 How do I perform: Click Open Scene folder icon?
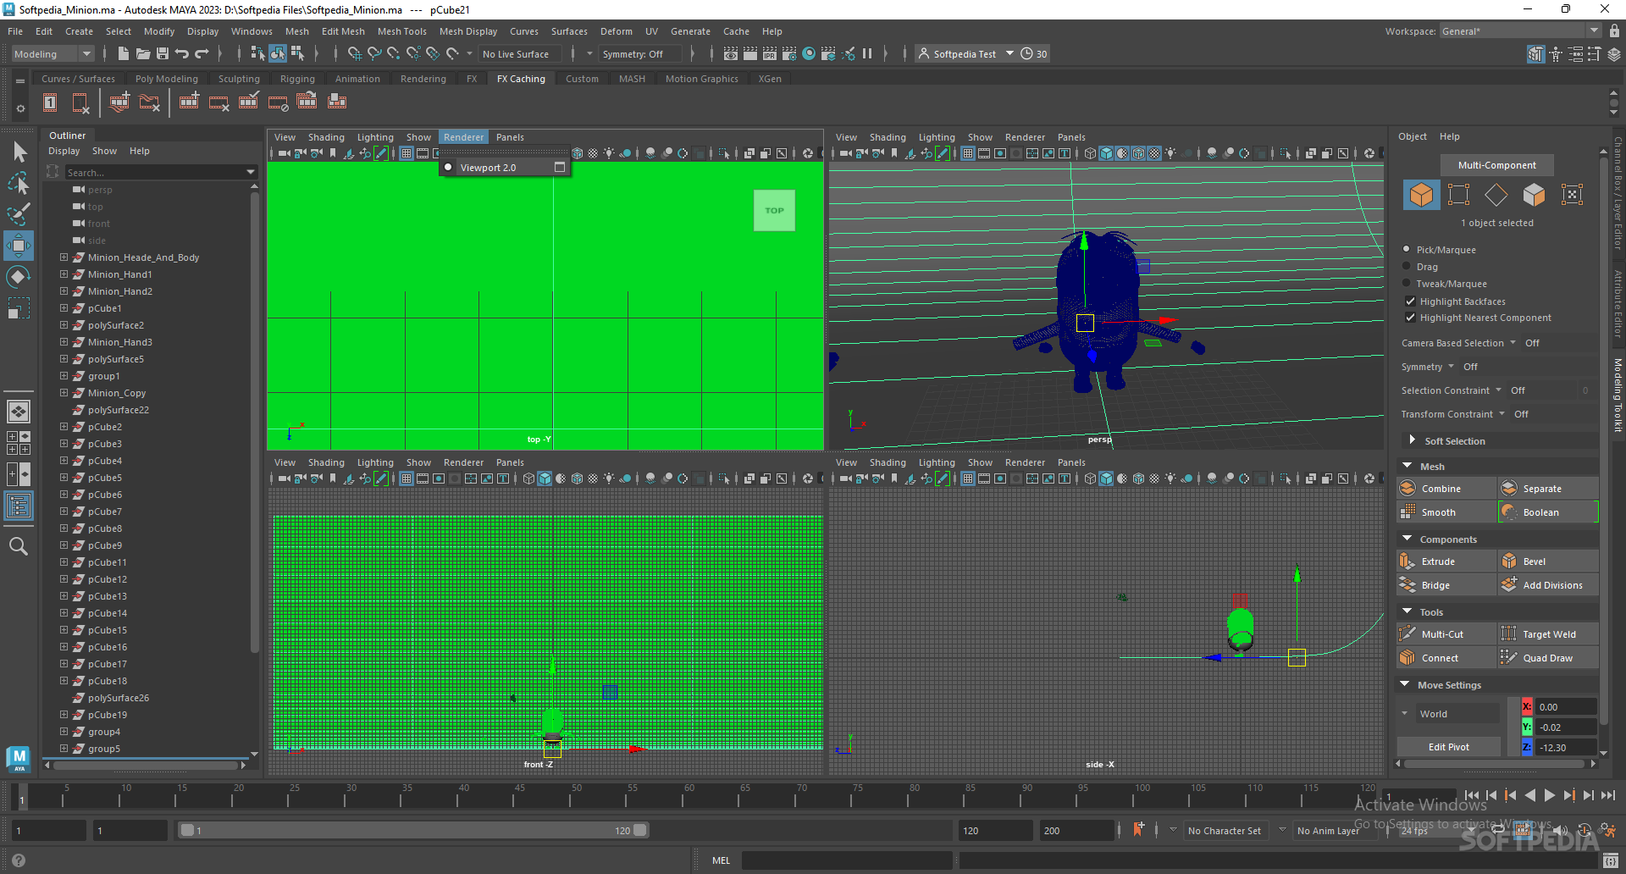tap(143, 53)
